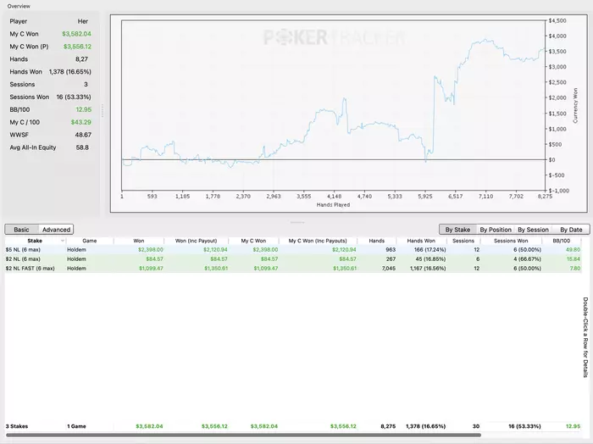Sort by the Hands column header
This screenshot has height=444, width=593.
tap(377, 241)
